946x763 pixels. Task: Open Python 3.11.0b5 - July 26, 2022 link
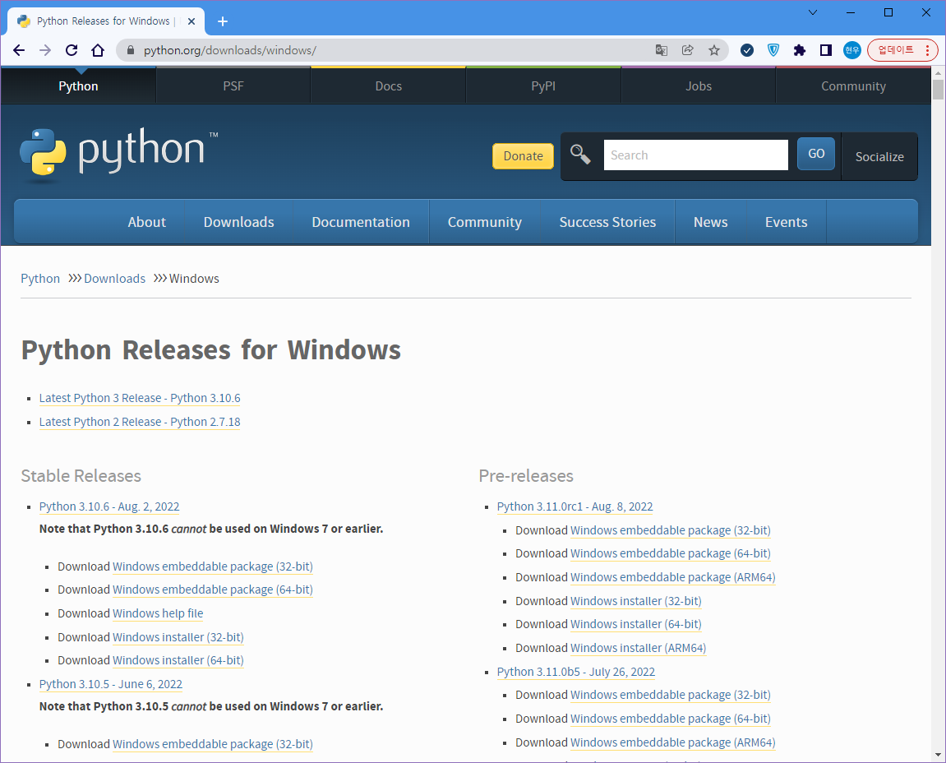[x=576, y=672]
